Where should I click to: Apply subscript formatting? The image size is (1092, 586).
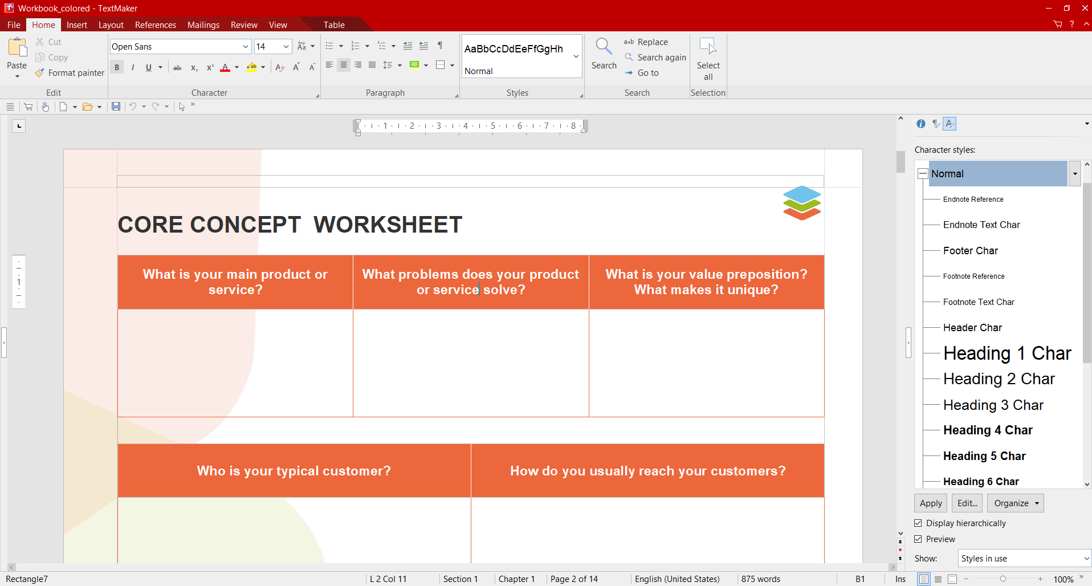click(194, 67)
